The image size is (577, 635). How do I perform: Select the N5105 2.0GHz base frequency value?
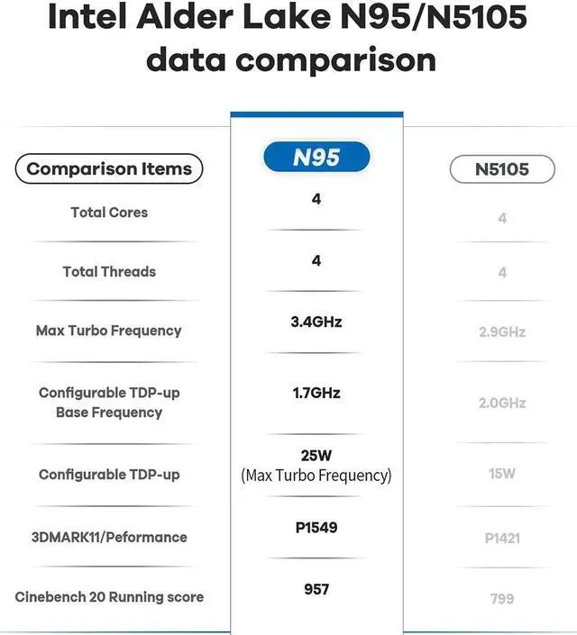pos(502,403)
